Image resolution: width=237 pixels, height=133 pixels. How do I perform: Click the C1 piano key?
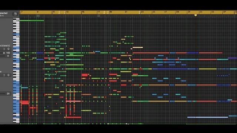tap(16, 101)
